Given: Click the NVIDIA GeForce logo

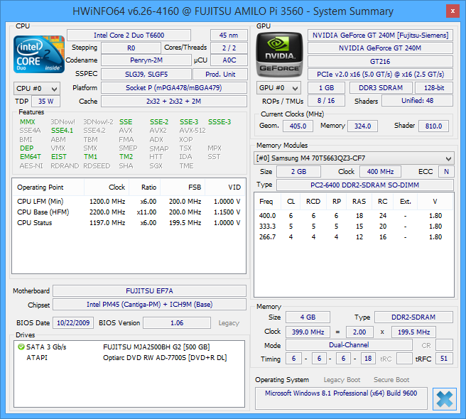Looking at the screenshot, I should [x=279, y=55].
